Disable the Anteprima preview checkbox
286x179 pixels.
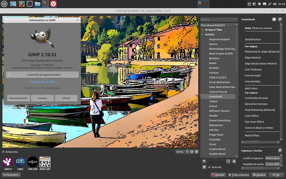[3, 152]
